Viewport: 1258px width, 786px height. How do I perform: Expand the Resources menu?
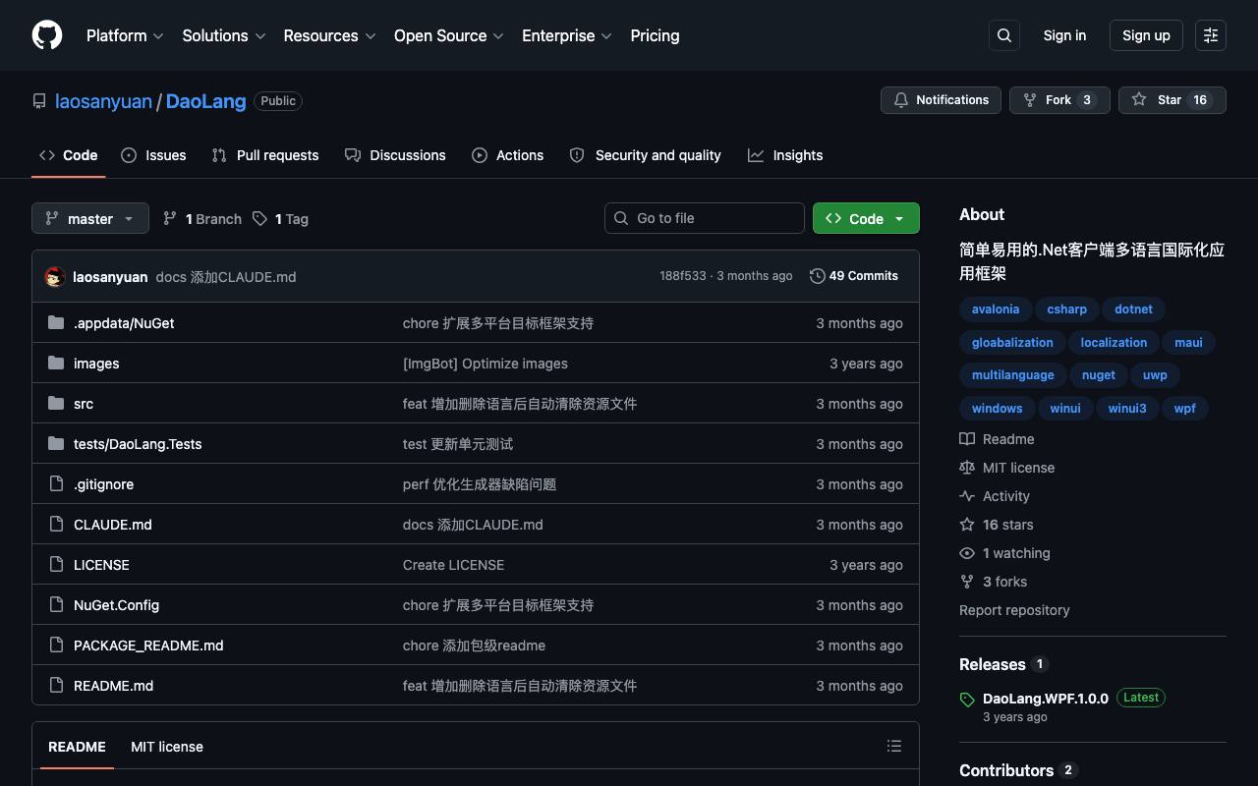click(x=330, y=35)
